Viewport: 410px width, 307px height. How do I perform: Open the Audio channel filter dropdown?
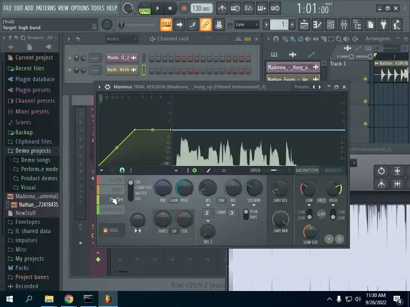pos(122,39)
